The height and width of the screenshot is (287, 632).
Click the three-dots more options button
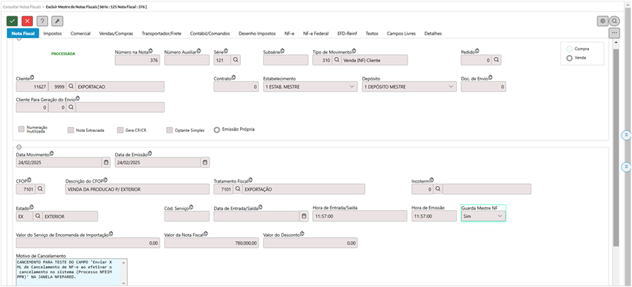(x=614, y=33)
